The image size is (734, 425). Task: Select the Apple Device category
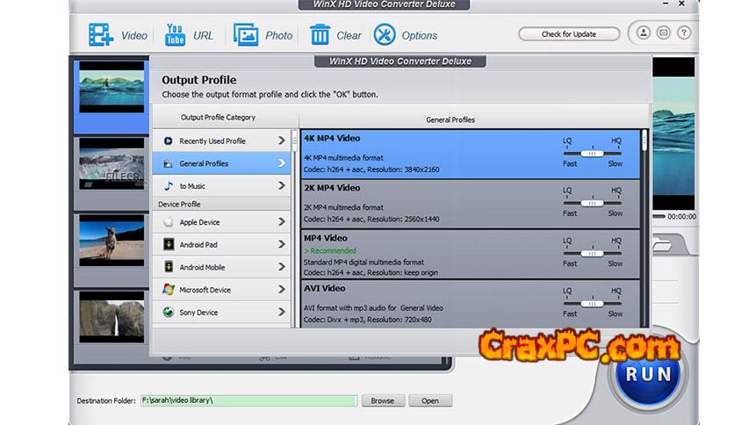(222, 222)
